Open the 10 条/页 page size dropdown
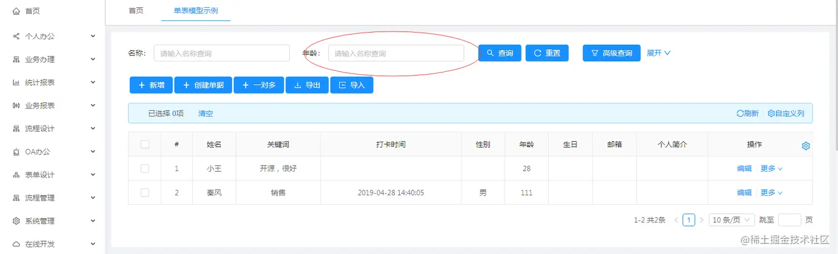838x254 pixels. pyautogui.click(x=732, y=220)
